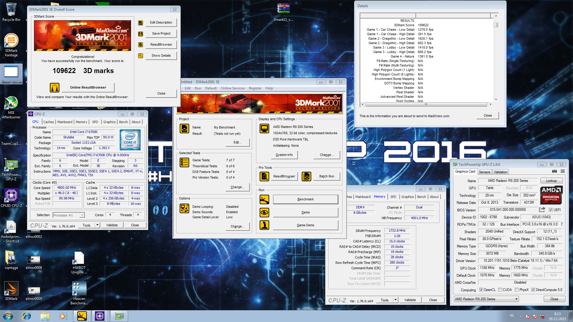This screenshot has height=322, width=573.
Task: Open the 3mark11 archive on desktop
Action: pos(283,13)
